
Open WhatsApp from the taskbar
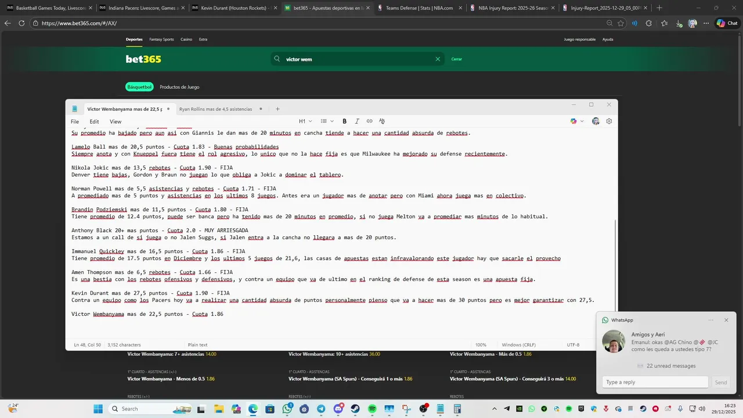(x=287, y=409)
